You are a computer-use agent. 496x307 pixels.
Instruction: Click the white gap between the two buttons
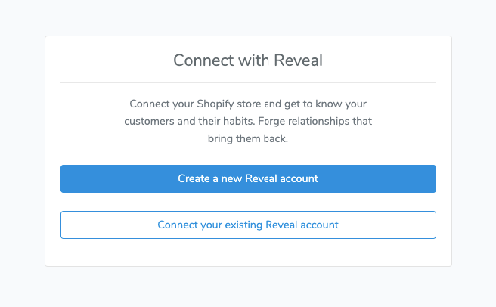(248, 202)
